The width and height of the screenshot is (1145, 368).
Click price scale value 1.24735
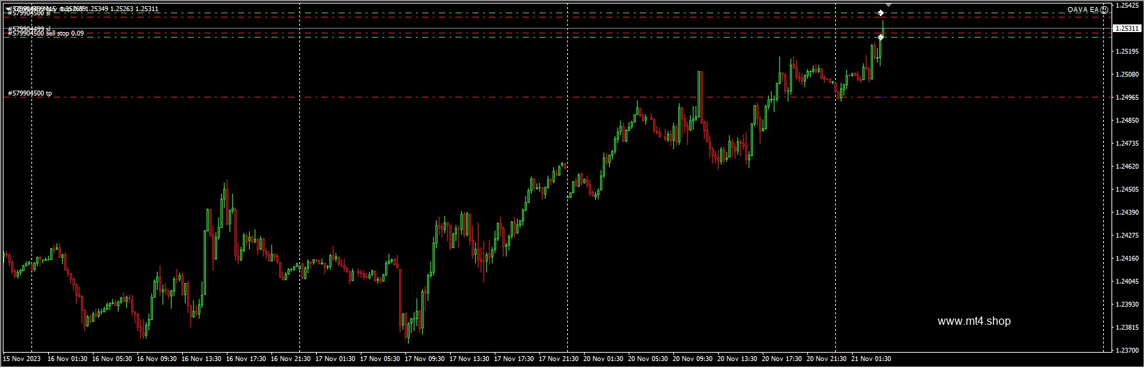(x=1128, y=144)
